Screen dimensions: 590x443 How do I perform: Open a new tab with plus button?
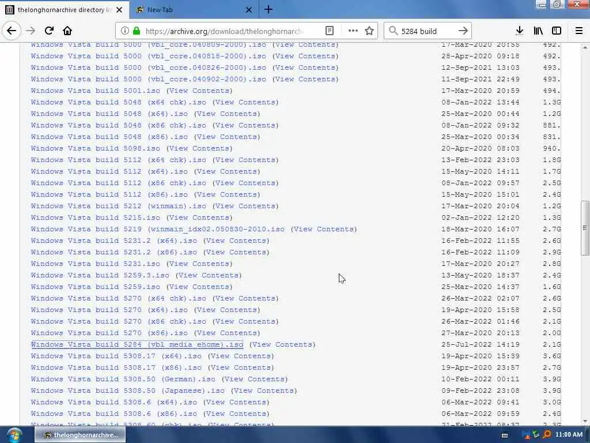[268, 9]
